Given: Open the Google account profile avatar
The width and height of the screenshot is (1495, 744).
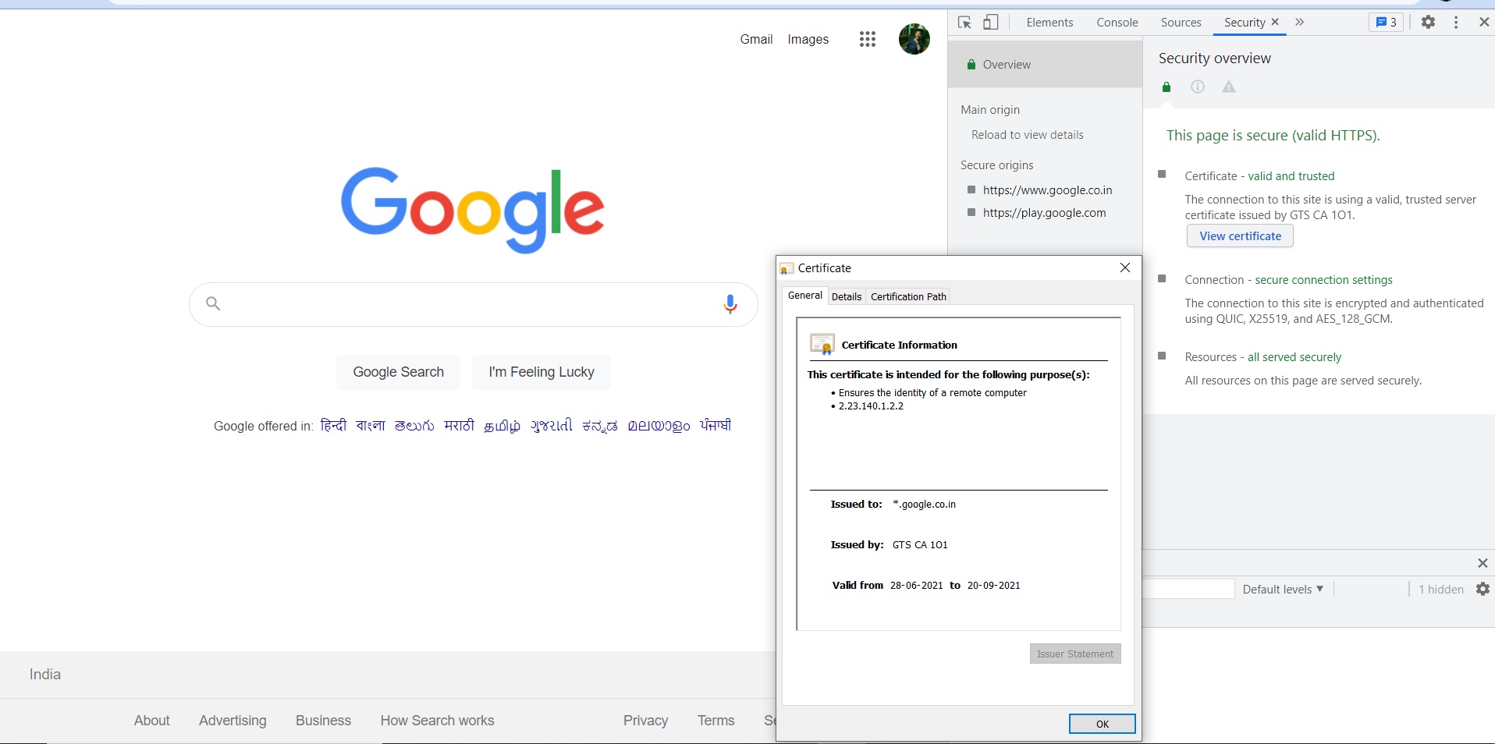Looking at the screenshot, I should (914, 39).
